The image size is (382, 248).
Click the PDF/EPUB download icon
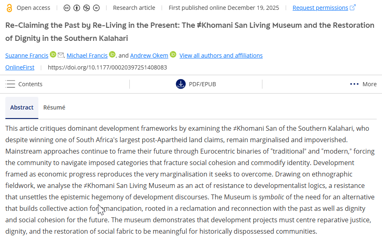coord(180,84)
